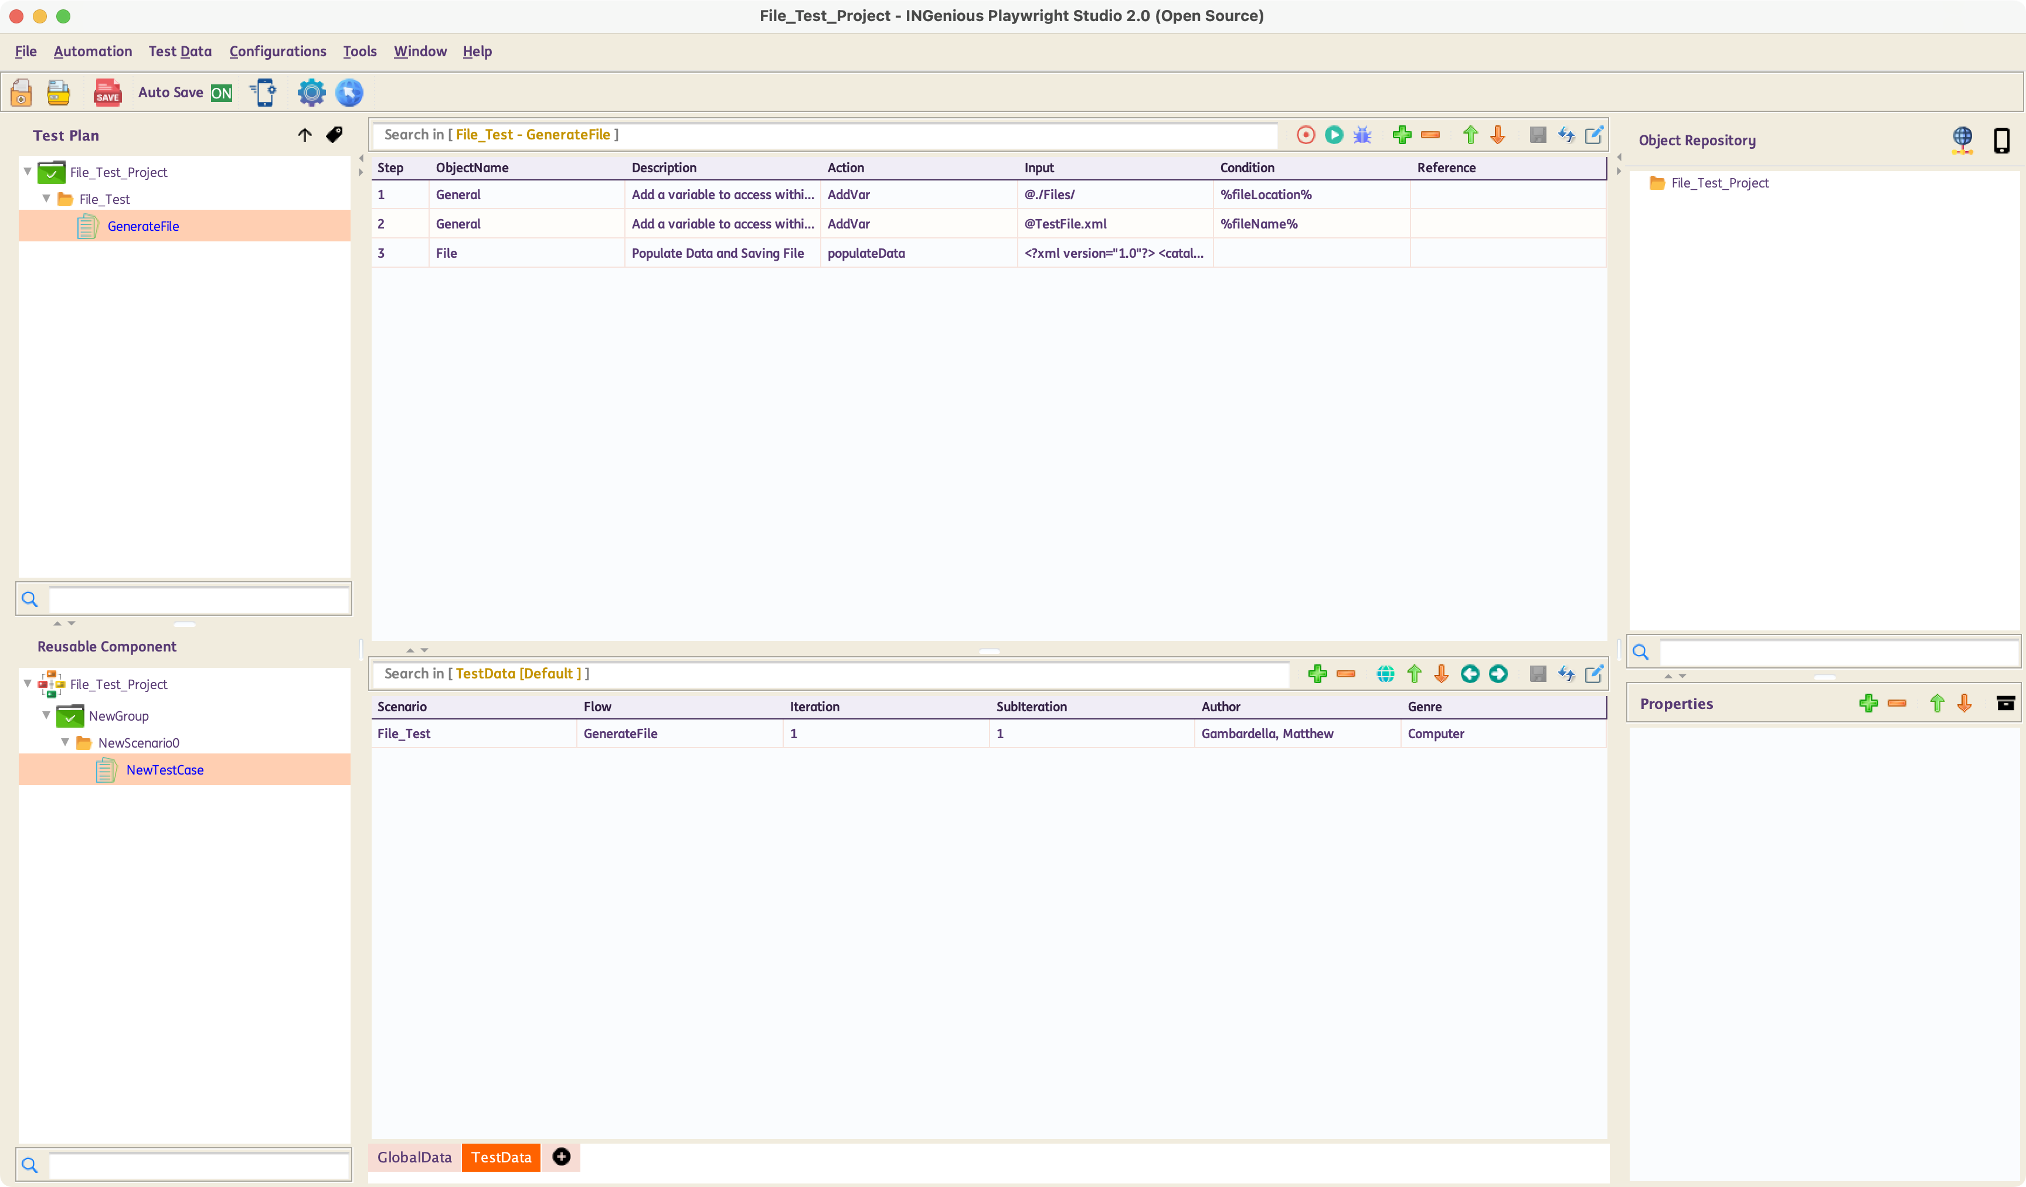This screenshot has height=1187, width=2026.
Task: Start debugging with the bug icon
Action: [1362, 135]
